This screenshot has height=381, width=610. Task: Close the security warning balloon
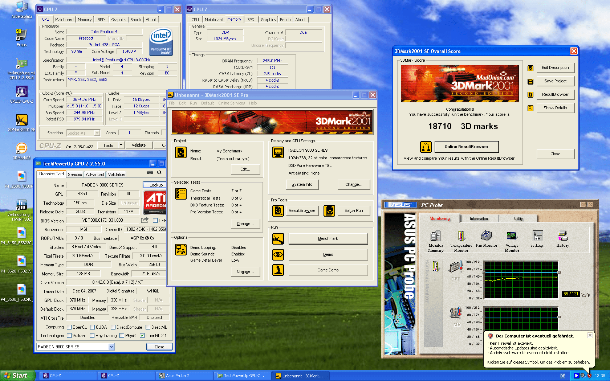pyautogui.click(x=590, y=335)
